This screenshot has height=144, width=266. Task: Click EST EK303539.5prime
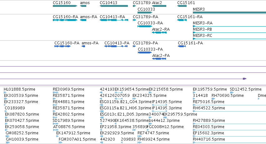[21, 96]
